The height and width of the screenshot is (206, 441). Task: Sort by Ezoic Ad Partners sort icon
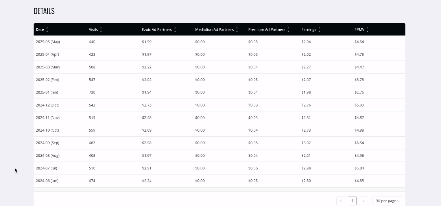point(175,29)
